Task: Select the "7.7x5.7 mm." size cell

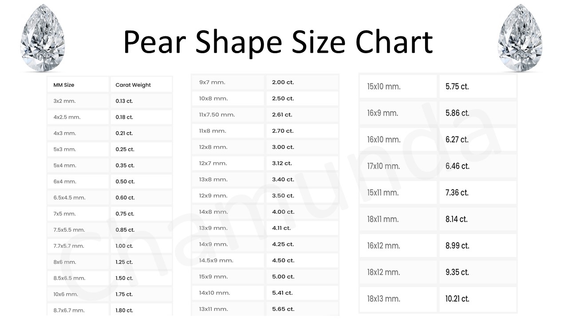Action: [69, 246]
